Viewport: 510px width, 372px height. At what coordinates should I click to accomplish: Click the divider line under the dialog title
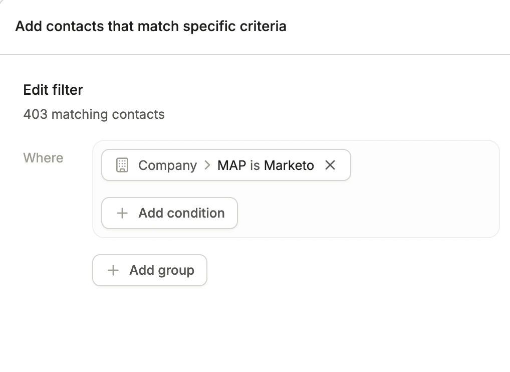coord(255,54)
